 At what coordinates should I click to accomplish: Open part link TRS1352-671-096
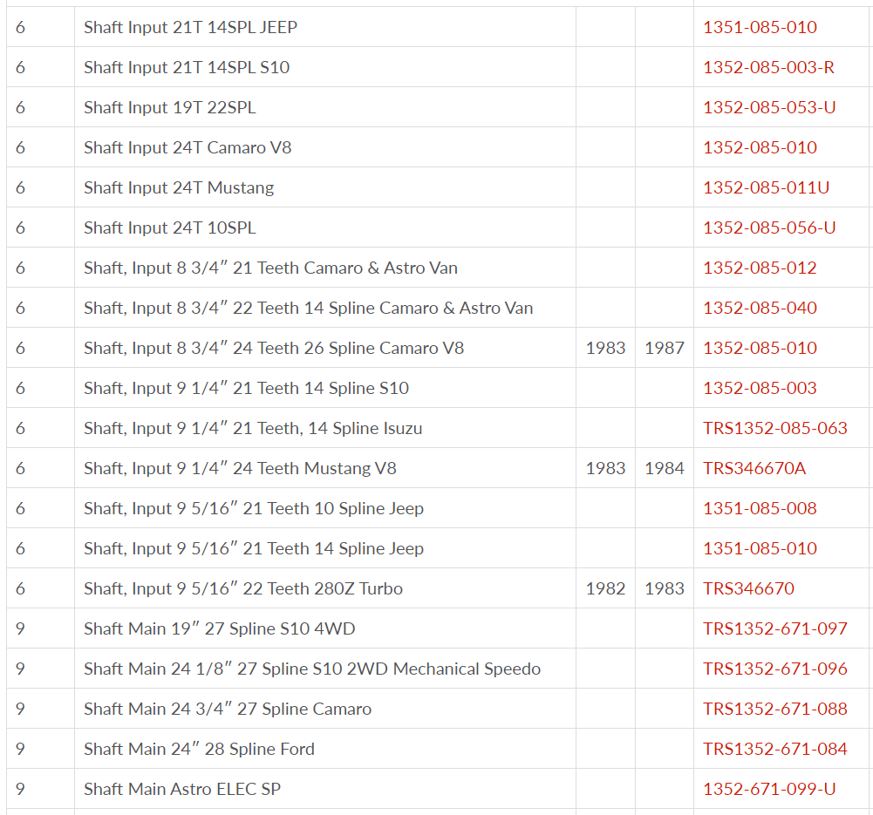(775, 669)
